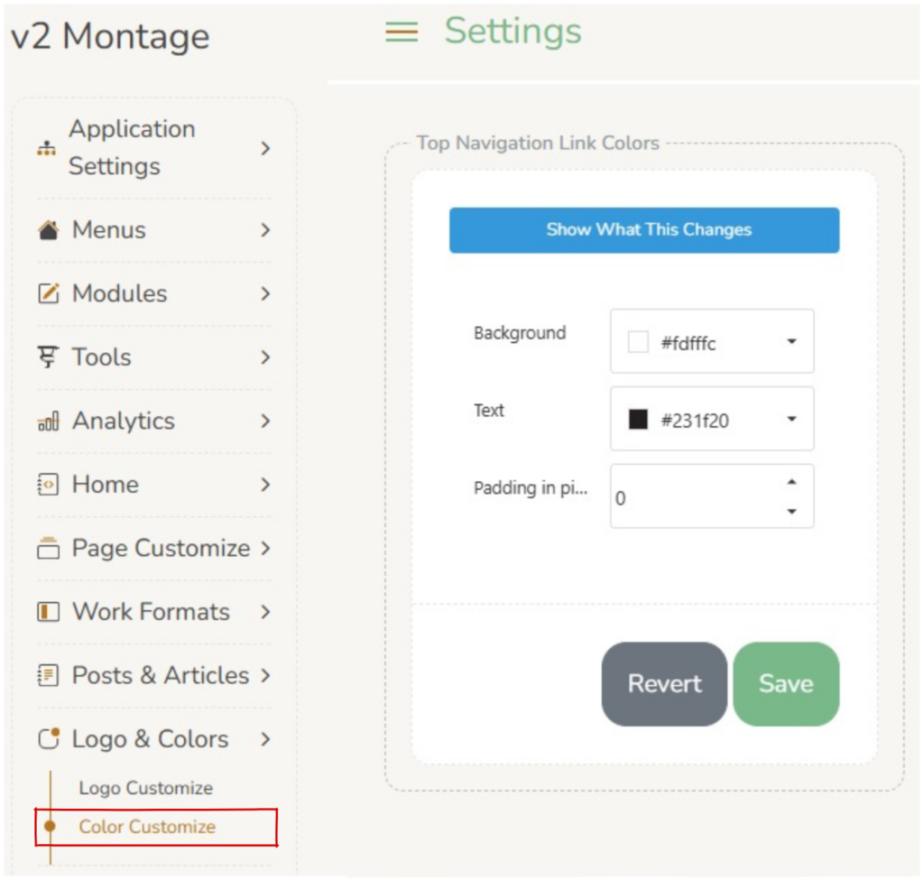Increase padding with the up stepper arrow
This screenshot has width=924, height=880.
tap(791, 482)
